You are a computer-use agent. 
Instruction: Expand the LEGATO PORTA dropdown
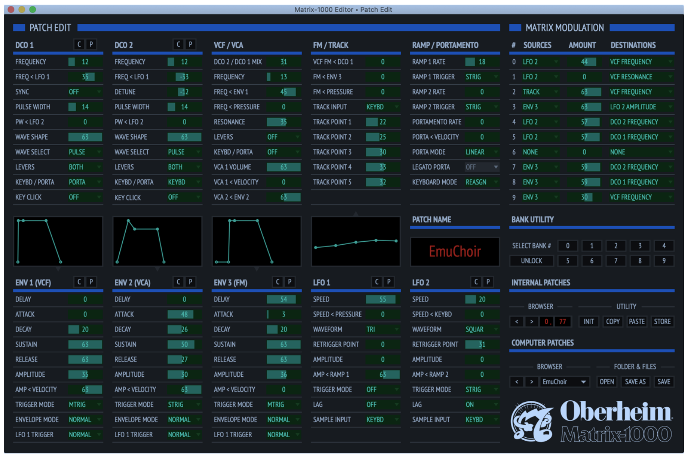pyautogui.click(x=482, y=167)
